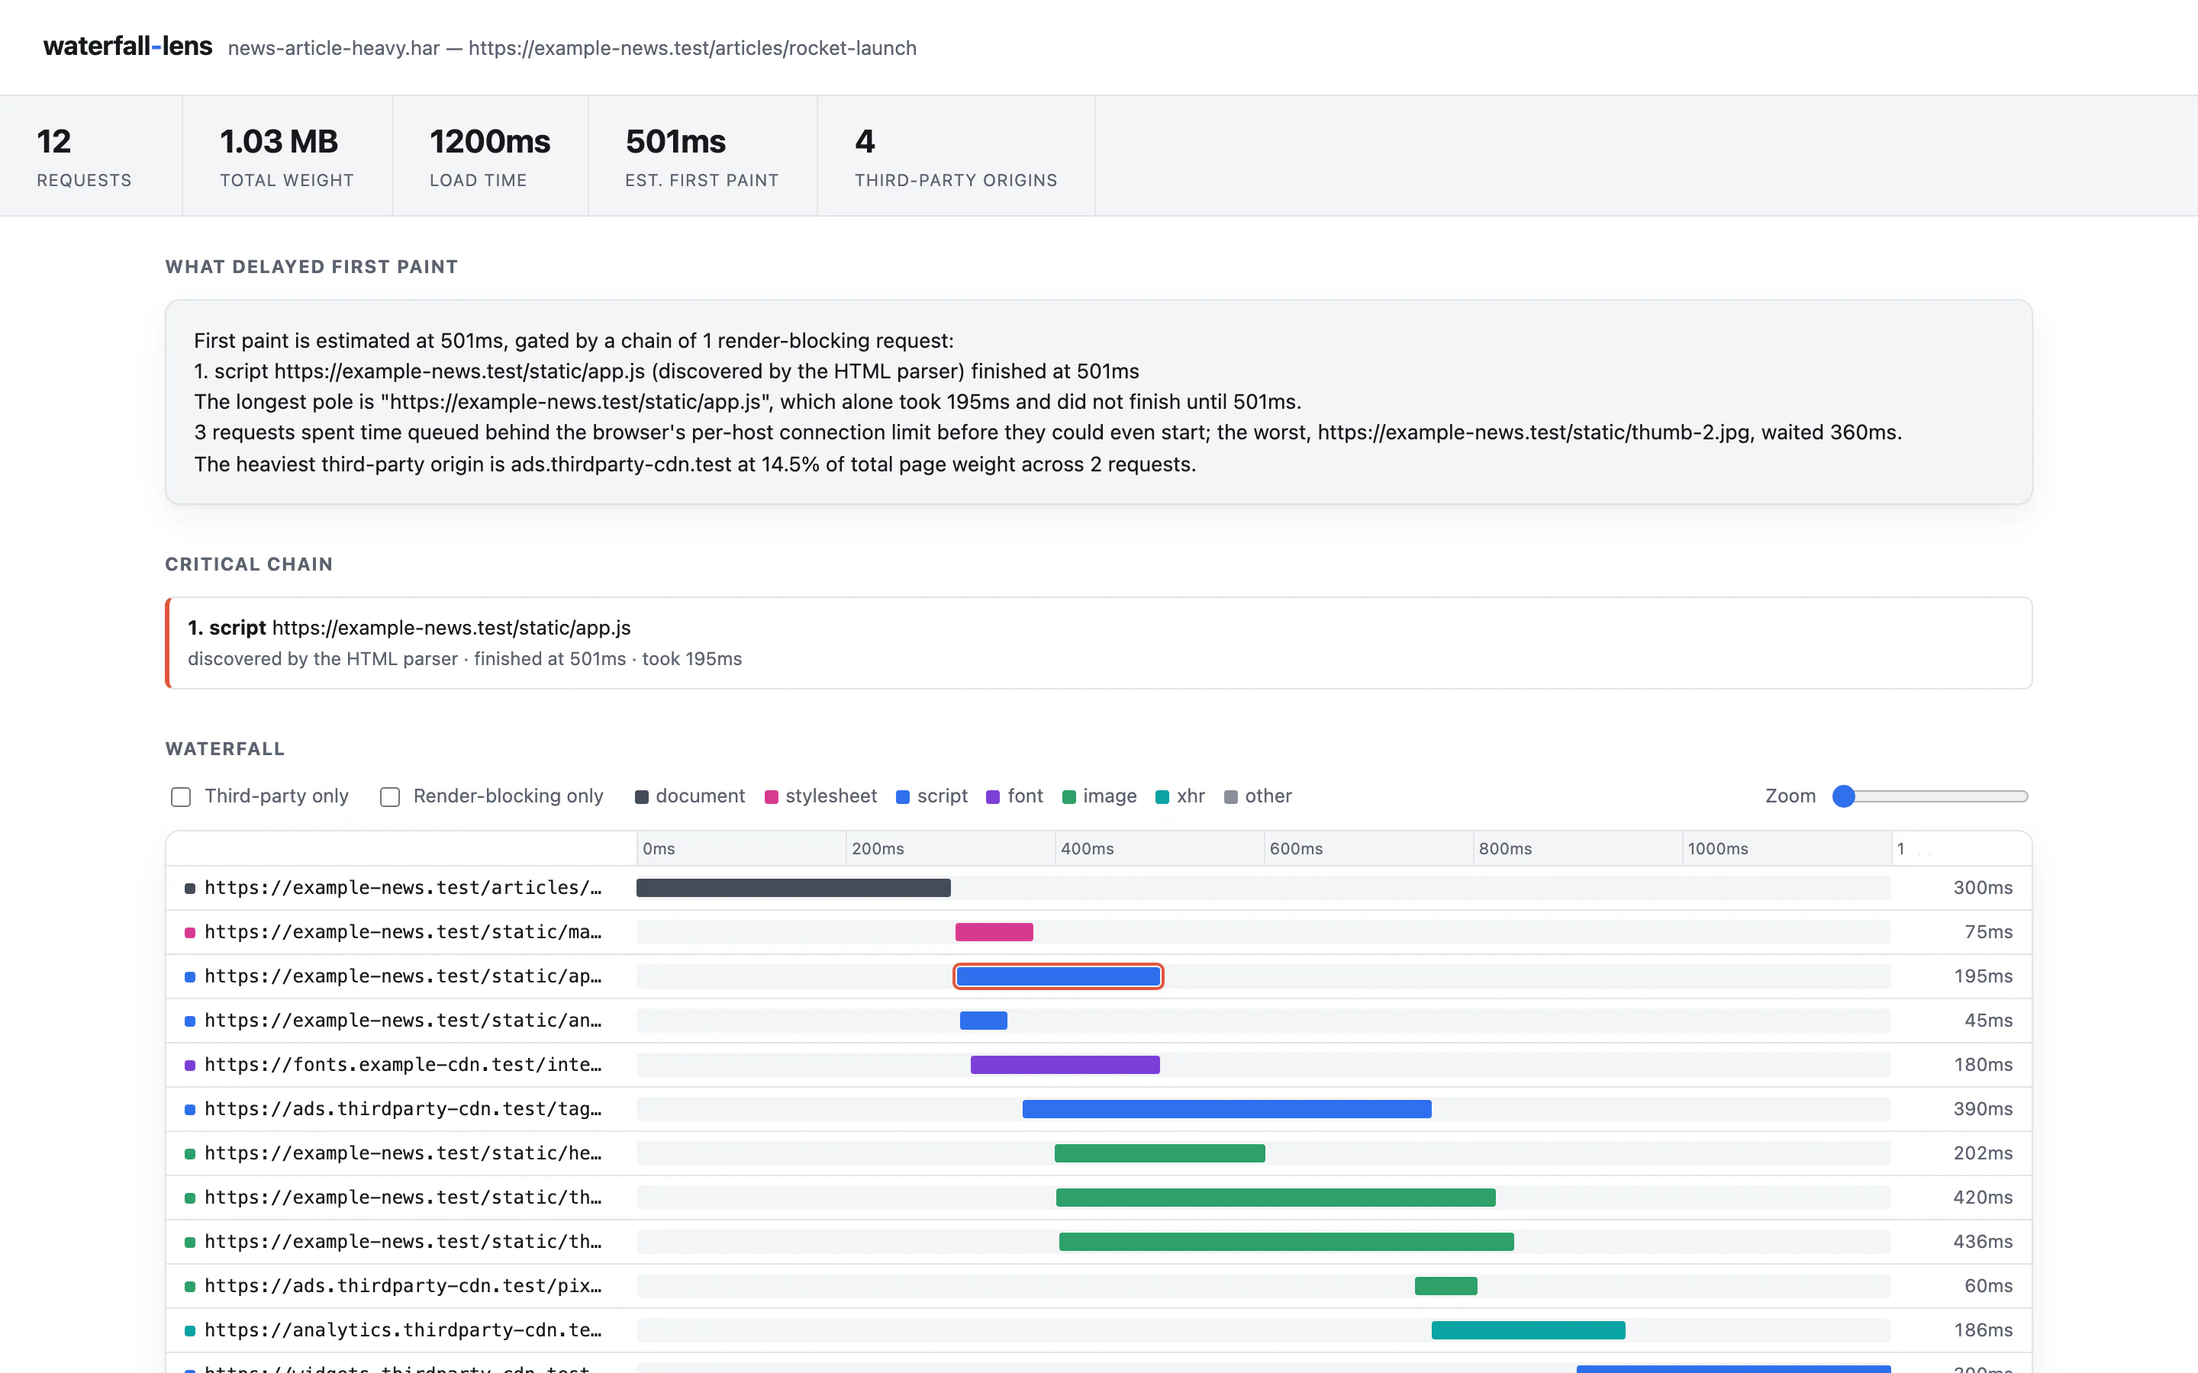Click the static/he image row URL

402,1153
